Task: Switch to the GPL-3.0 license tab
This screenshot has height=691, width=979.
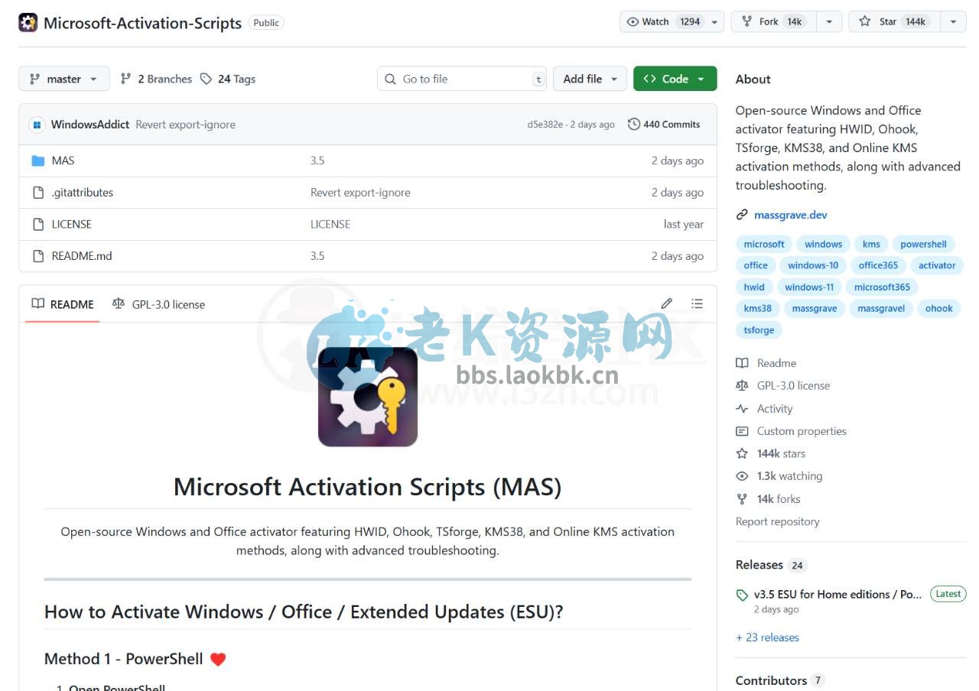Action: (x=158, y=304)
